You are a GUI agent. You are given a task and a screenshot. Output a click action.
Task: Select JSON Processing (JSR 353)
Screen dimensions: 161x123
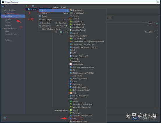point(88,73)
